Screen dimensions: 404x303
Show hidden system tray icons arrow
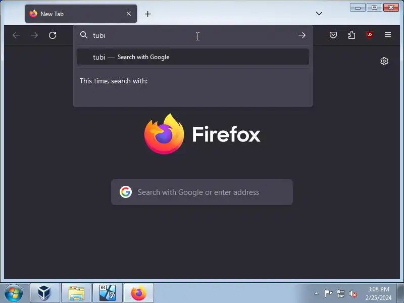pyautogui.click(x=317, y=293)
